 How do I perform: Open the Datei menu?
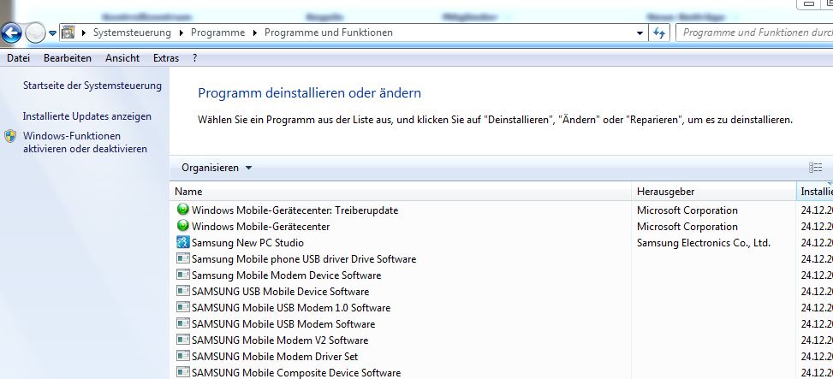pos(18,58)
